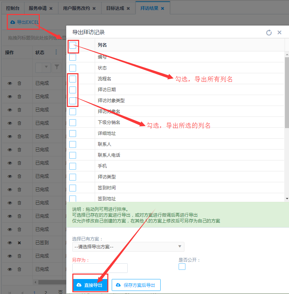
Task: Expand the 状态 filter operator dropdown
Action: click(46, 67)
